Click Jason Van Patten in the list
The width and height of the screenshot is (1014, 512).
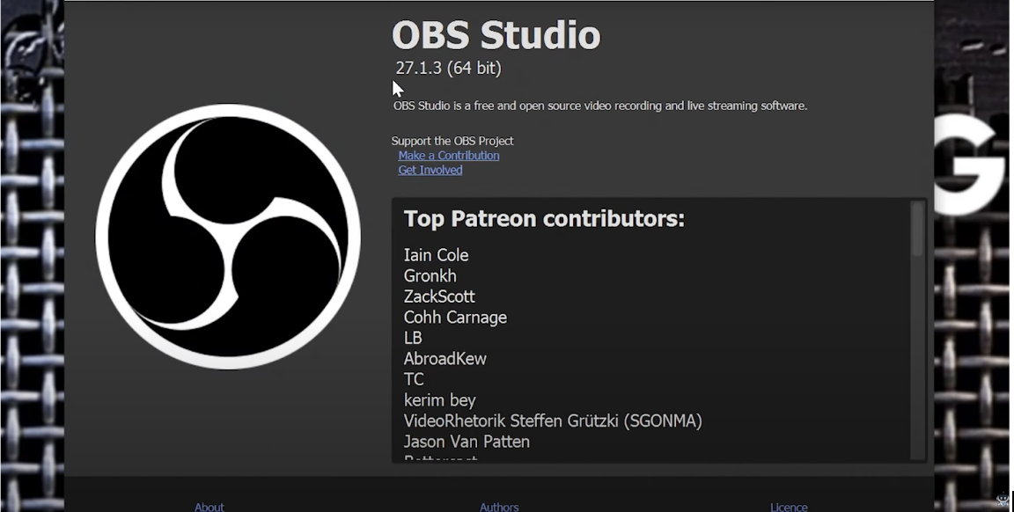[x=467, y=442]
